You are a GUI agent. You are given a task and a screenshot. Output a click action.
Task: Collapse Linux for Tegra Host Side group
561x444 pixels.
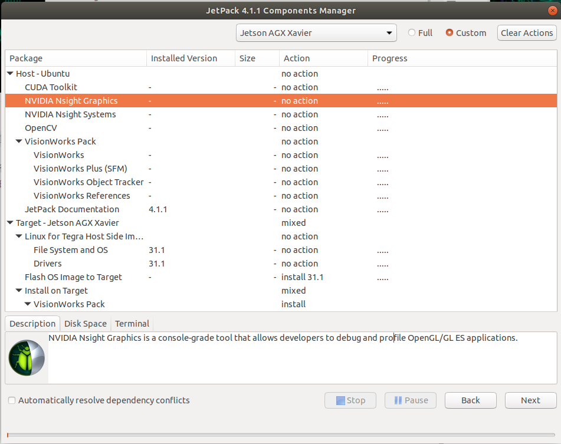coord(19,236)
